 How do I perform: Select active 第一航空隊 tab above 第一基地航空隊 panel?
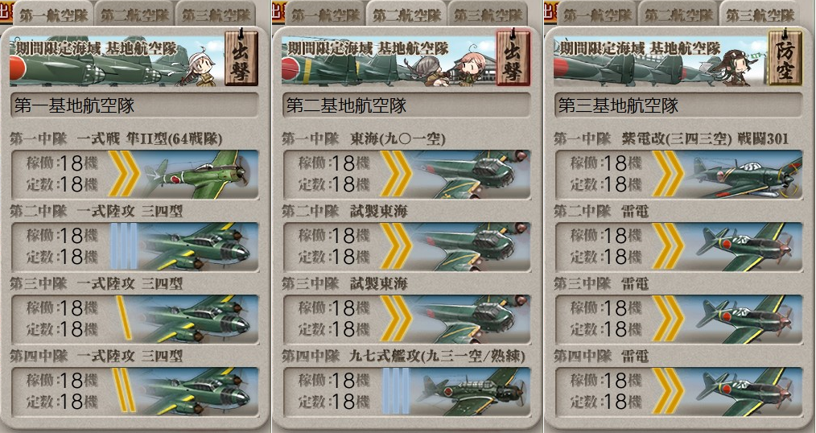pos(54,14)
